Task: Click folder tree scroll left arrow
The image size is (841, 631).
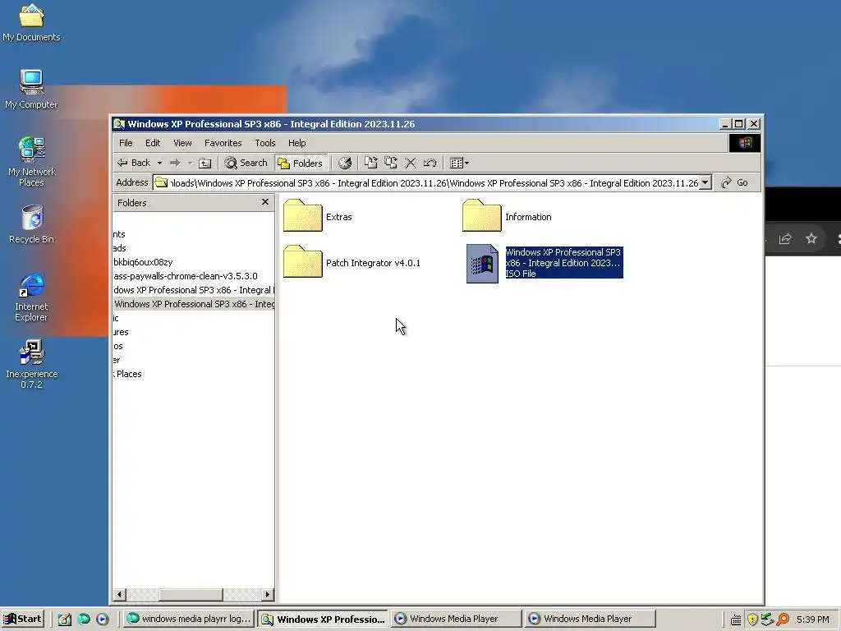Action: point(120,595)
